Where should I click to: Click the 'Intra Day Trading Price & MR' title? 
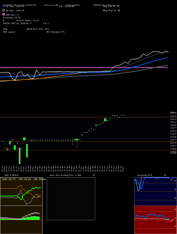[65, 175]
